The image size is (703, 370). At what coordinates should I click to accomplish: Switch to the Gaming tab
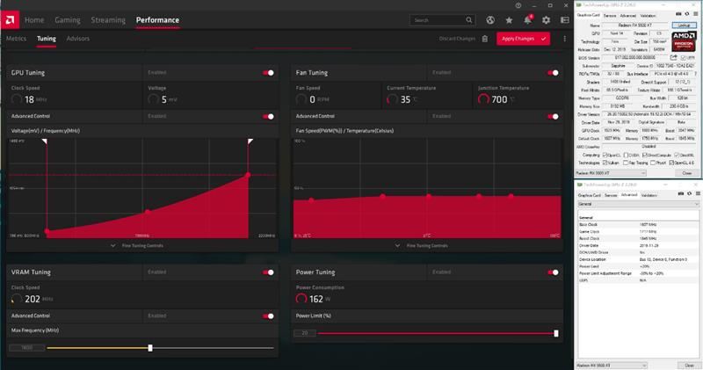(68, 20)
